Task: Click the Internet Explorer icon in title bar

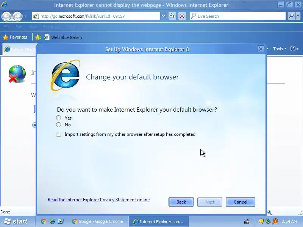Action: tap(4, 5)
